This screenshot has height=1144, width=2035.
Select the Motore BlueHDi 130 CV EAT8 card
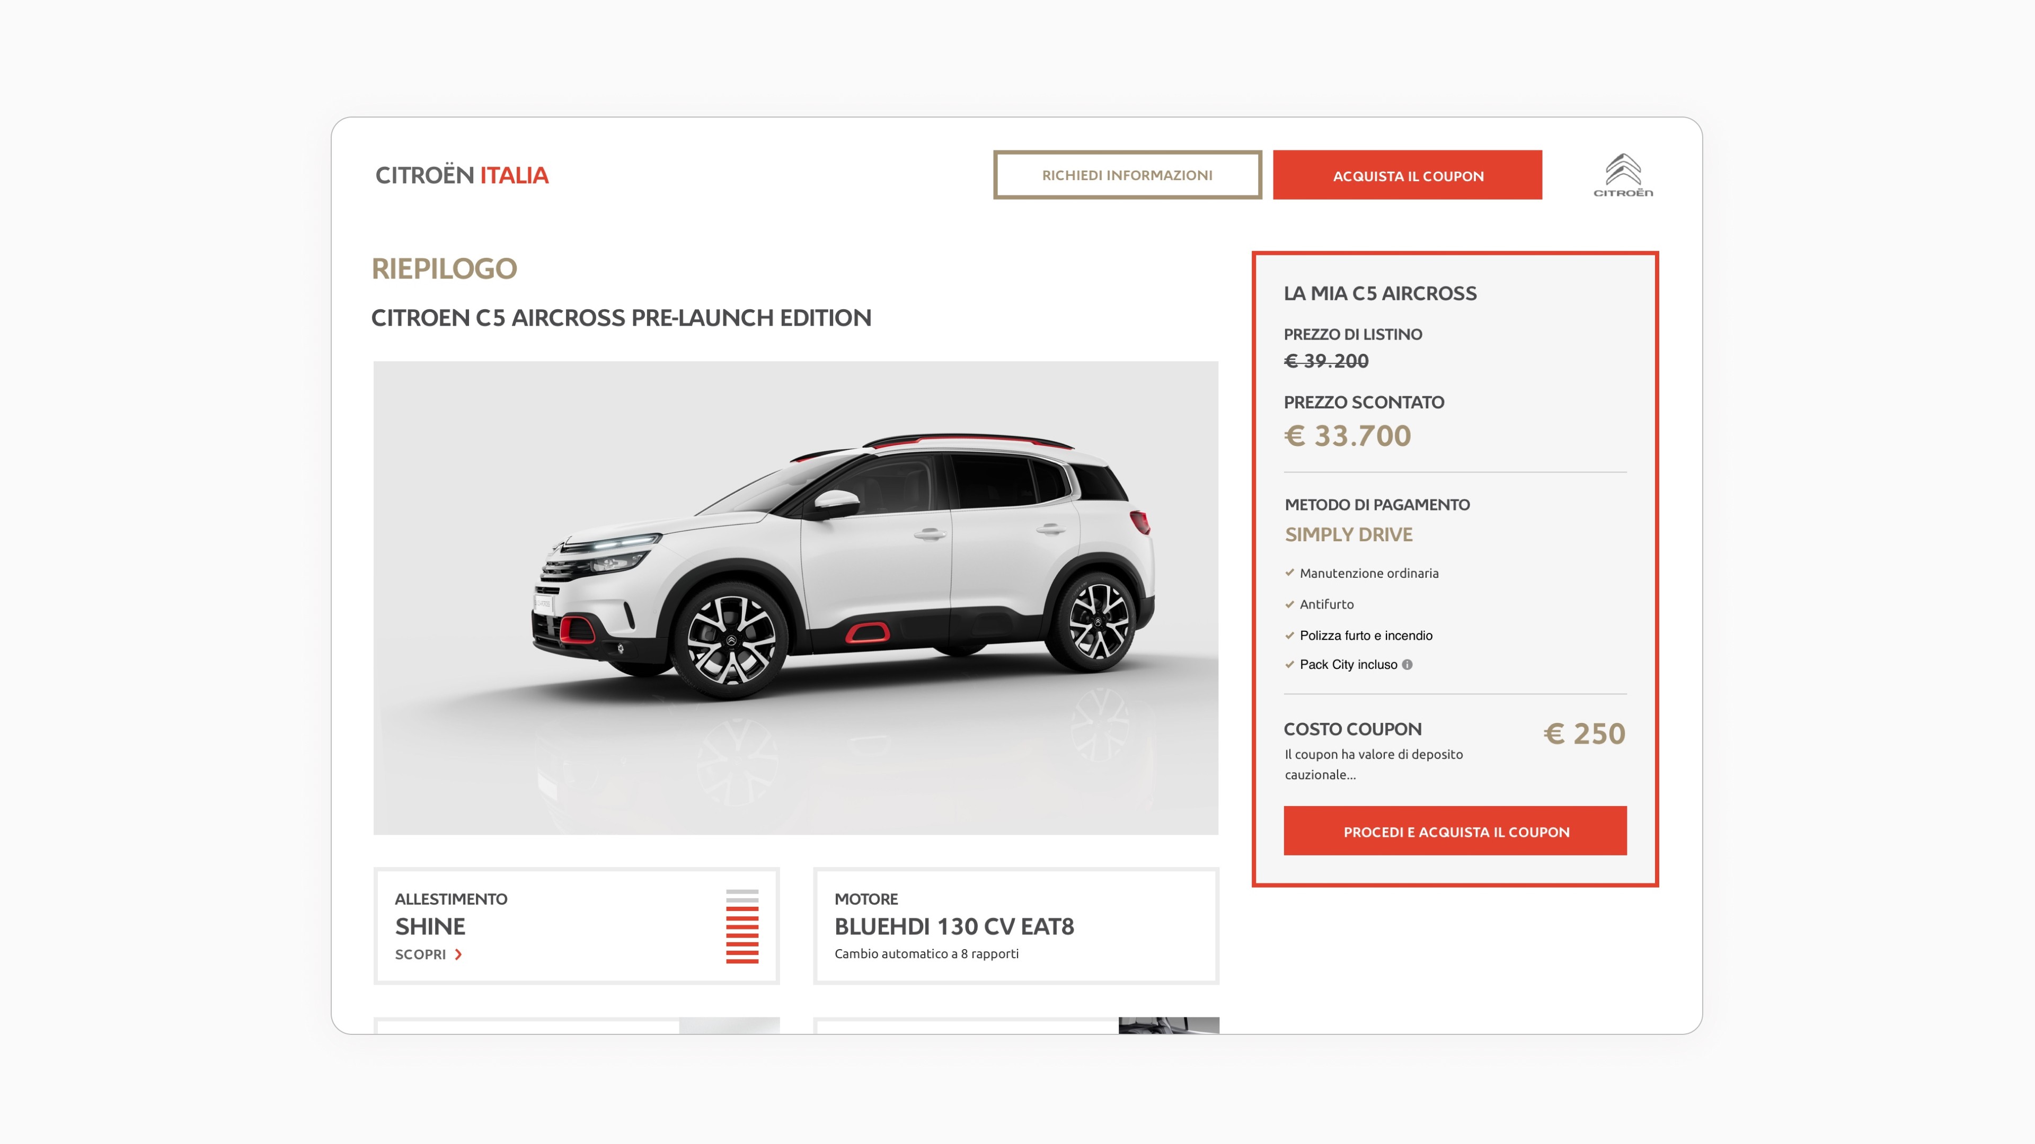coord(1016,926)
